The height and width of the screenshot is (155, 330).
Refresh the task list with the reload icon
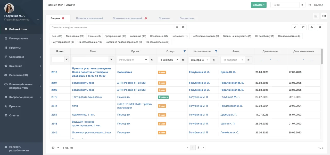pos(303,27)
